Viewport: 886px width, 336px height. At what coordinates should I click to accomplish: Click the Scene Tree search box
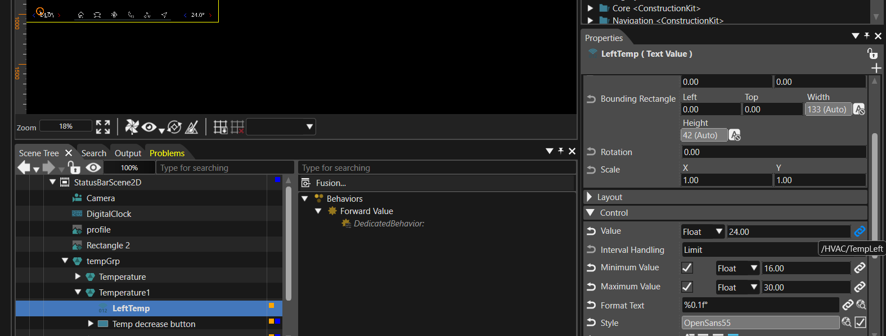pyautogui.click(x=225, y=167)
